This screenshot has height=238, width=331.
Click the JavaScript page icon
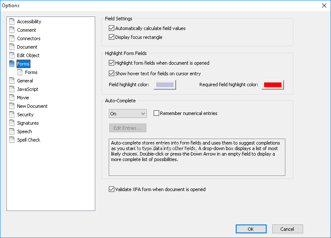point(12,89)
